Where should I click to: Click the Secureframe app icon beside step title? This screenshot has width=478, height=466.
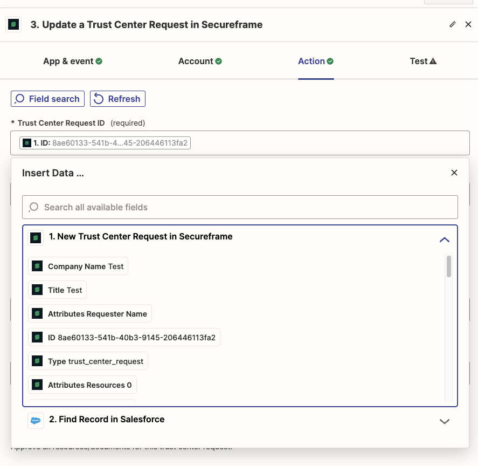(13, 24)
